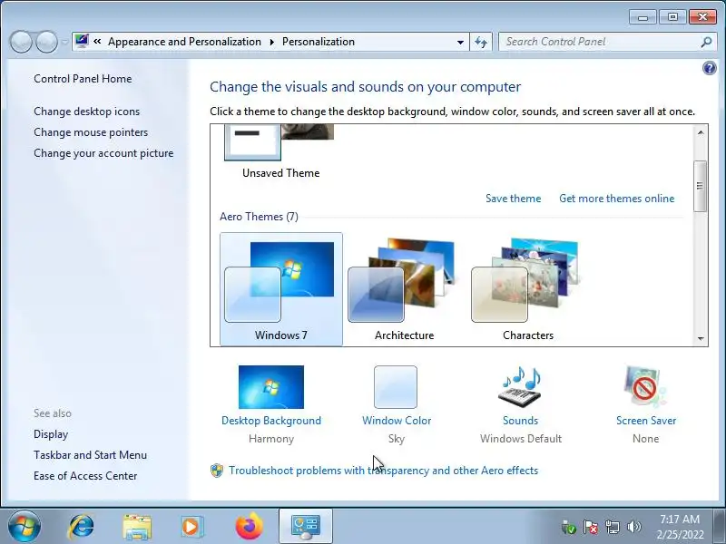Image resolution: width=726 pixels, height=544 pixels.
Task: Click the Back navigation arrow
Action: (x=21, y=42)
